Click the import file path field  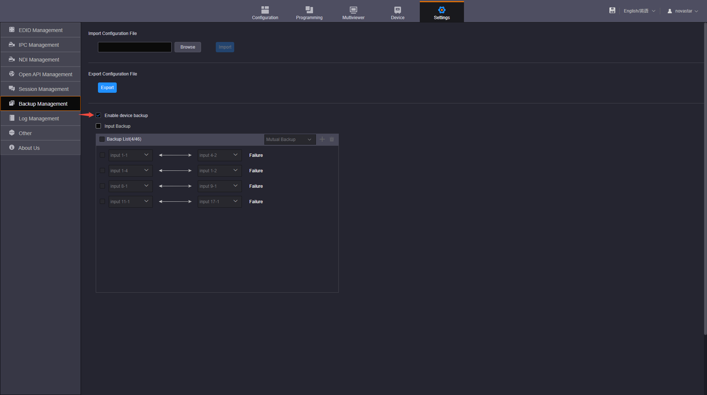(134, 47)
